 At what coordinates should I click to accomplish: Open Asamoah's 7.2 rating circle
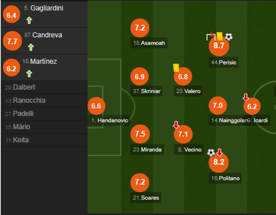pos(140,28)
